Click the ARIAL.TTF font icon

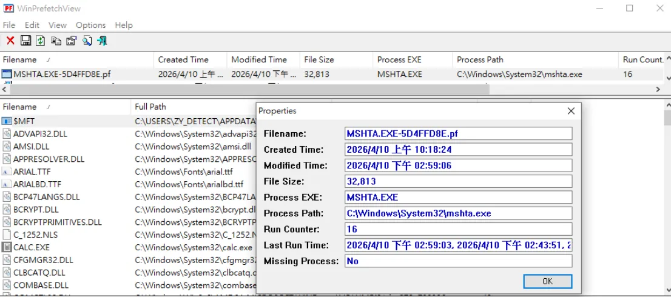[7, 172]
